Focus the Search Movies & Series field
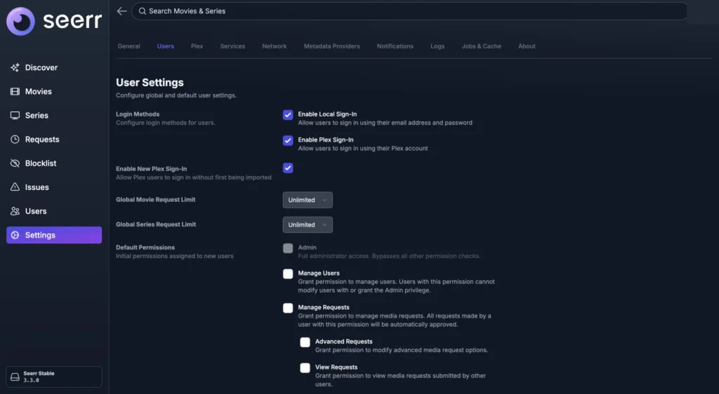The height and width of the screenshot is (394, 719). (409, 11)
